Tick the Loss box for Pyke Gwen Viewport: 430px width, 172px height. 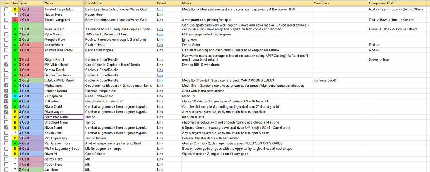[6, 34]
